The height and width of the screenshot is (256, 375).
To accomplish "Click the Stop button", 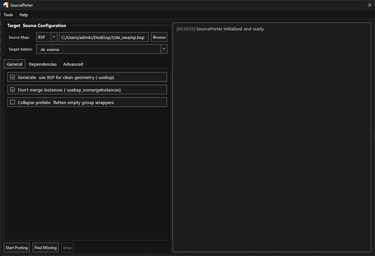I will pyautogui.click(x=67, y=247).
